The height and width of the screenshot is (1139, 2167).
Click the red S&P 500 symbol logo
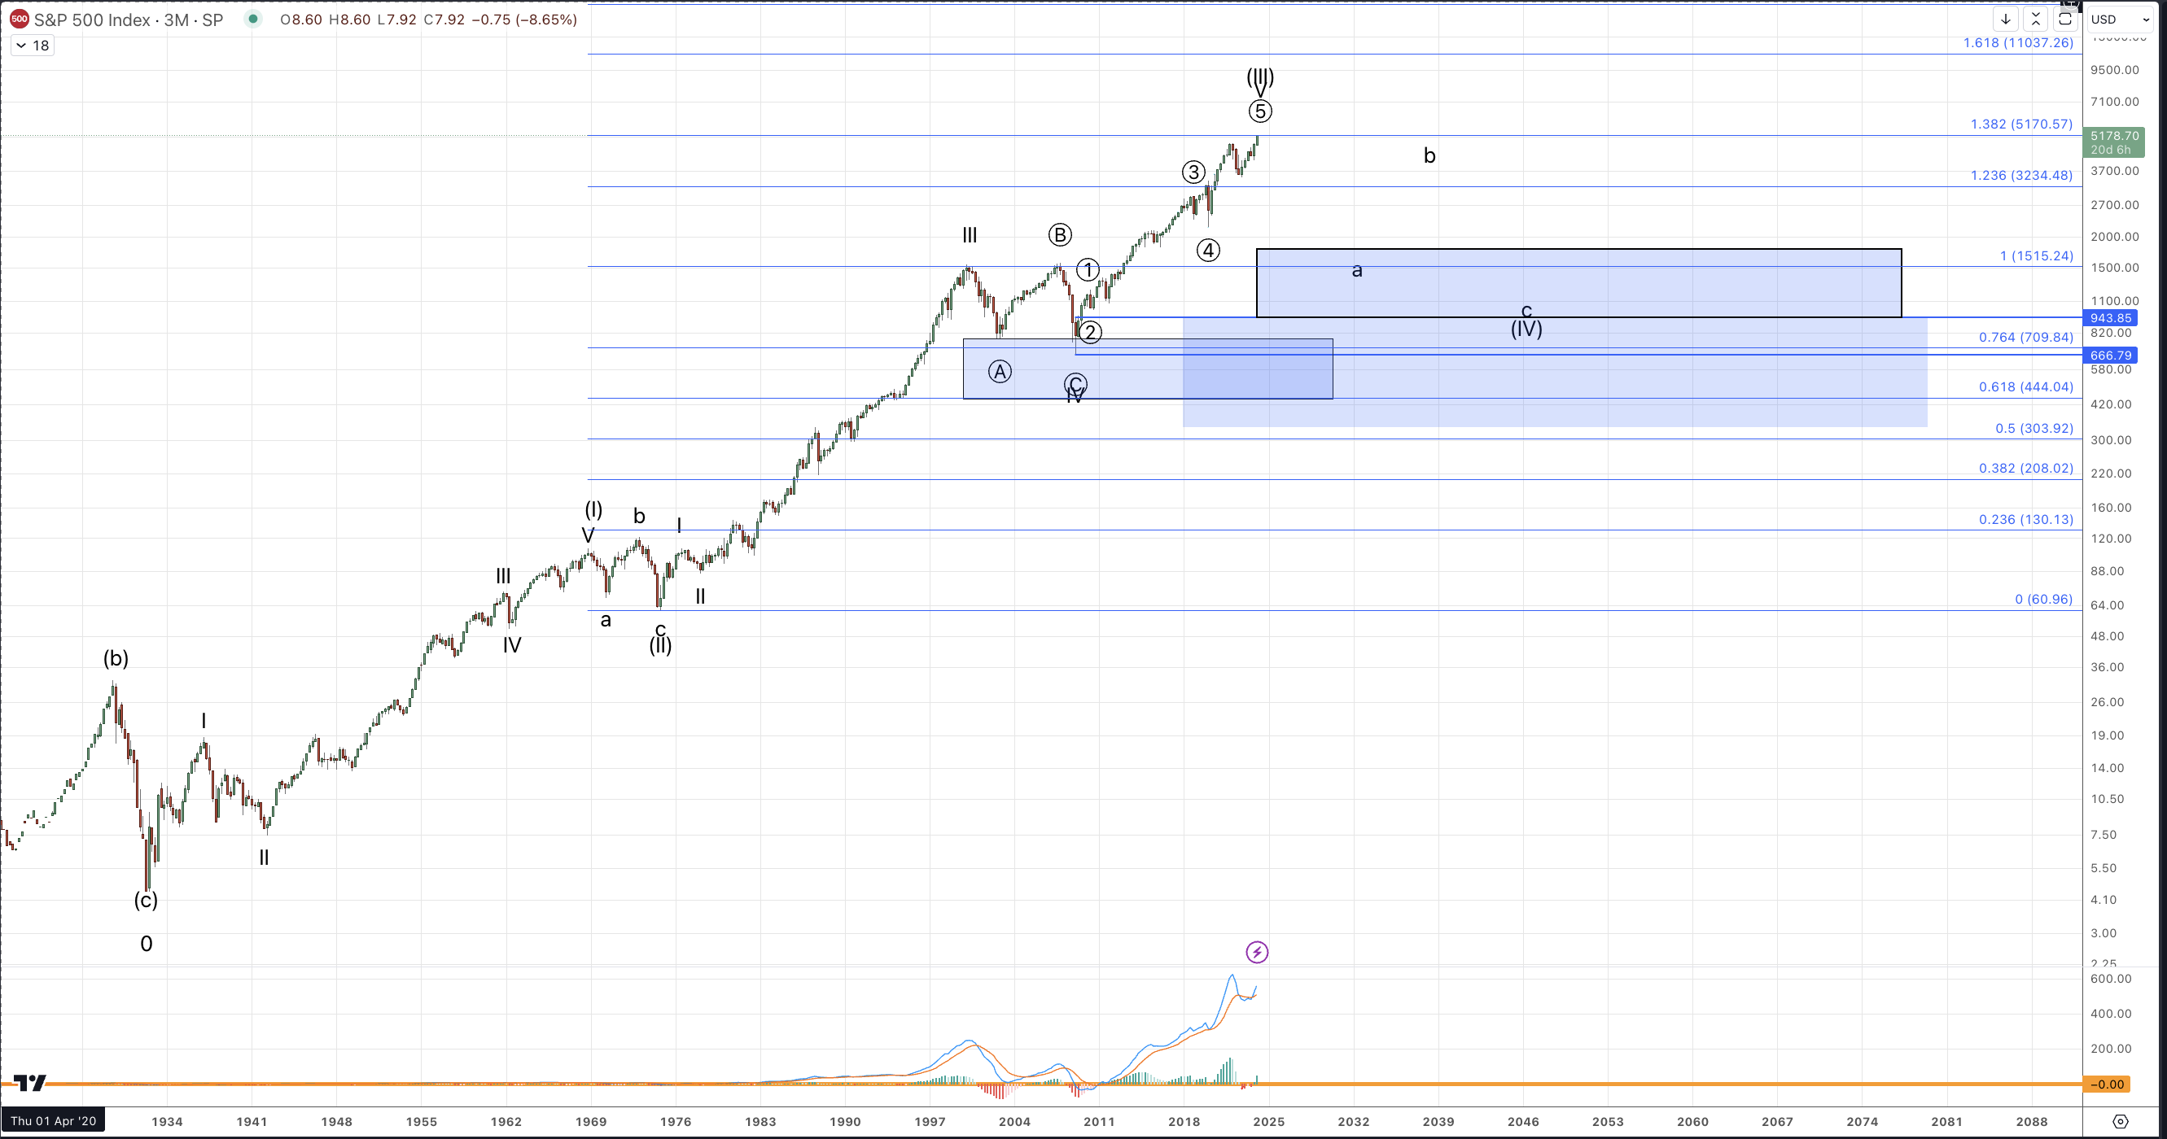[20, 19]
